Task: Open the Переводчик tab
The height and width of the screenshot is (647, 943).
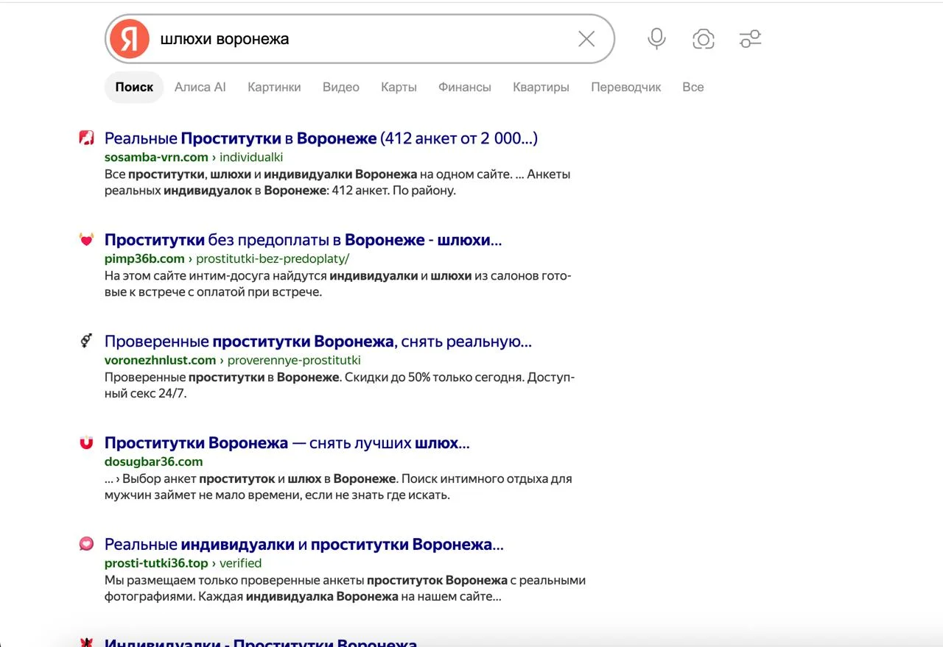Action: (626, 87)
